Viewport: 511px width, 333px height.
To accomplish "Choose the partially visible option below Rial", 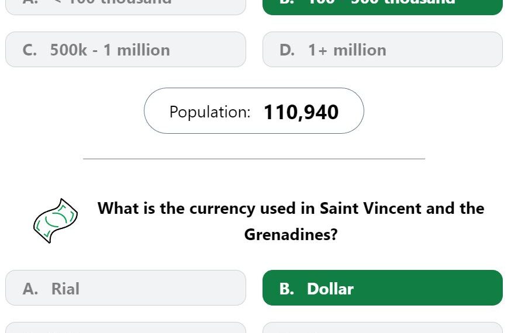I will pos(126,328).
